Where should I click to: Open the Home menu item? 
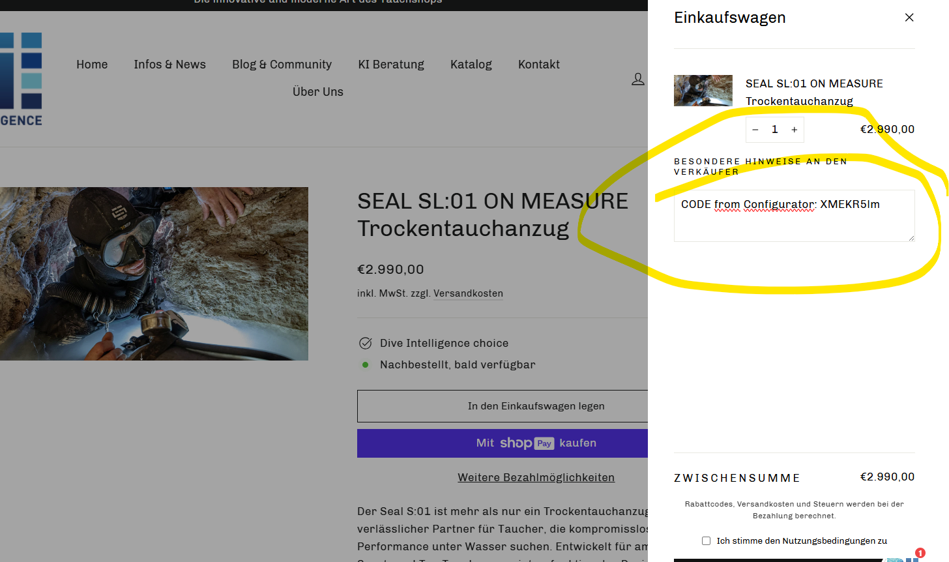(92, 65)
